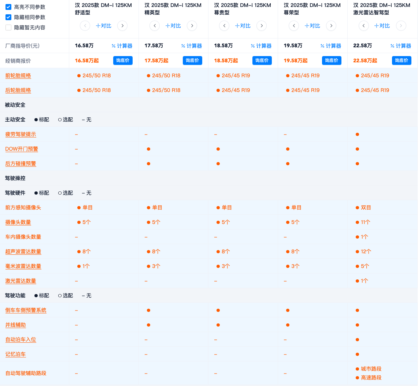The image size is (418, 386).
Task: Click the 11个 camera count value
Action: point(365,223)
